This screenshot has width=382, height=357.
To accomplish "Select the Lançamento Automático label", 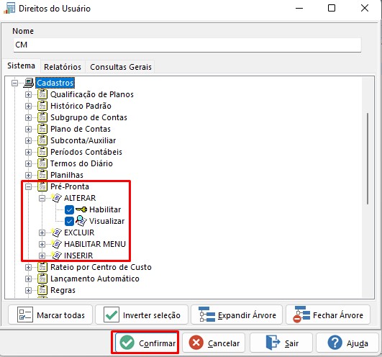I will (x=95, y=279).
